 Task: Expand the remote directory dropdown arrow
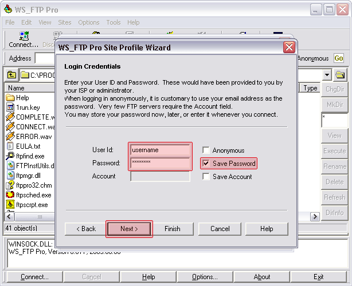(327, 74)
